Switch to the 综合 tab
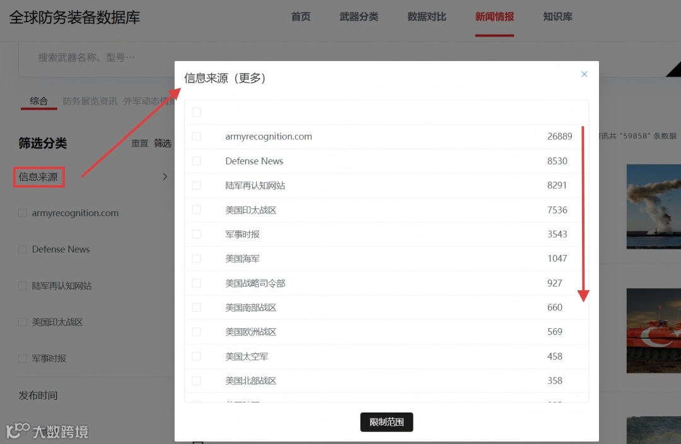681x444 pixels. click(38, 101)
